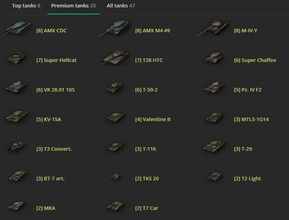Open the BT-7 art. tank link
This screenshot has height=220, width=289.
click(54, 179)
